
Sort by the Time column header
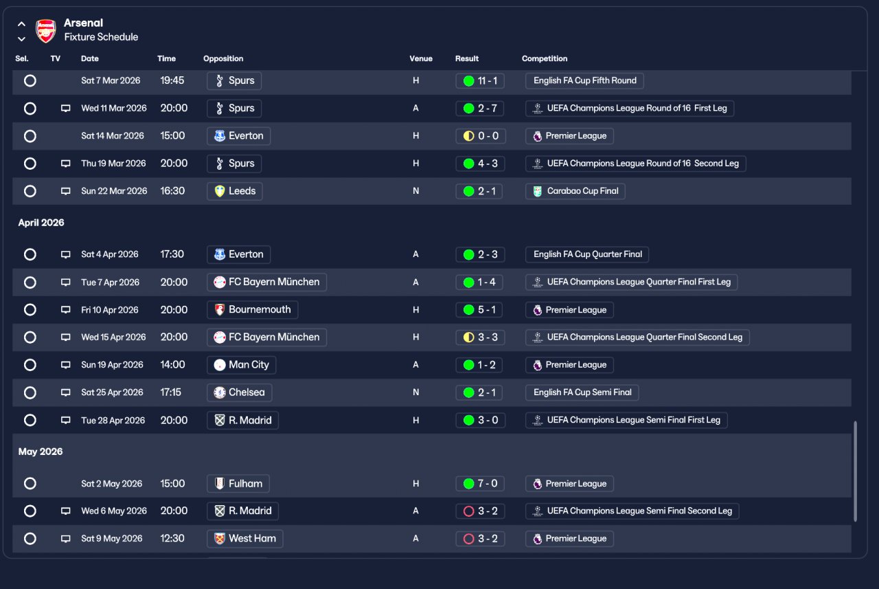pos(166,59)
